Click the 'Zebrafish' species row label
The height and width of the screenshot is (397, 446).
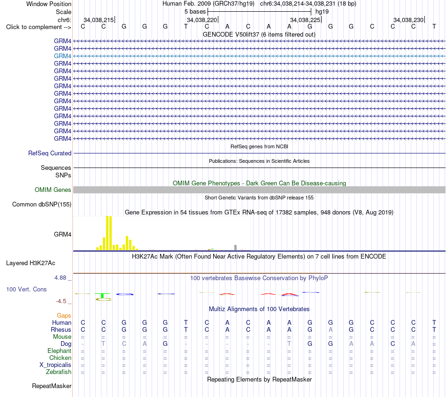[x=59, y=372]
